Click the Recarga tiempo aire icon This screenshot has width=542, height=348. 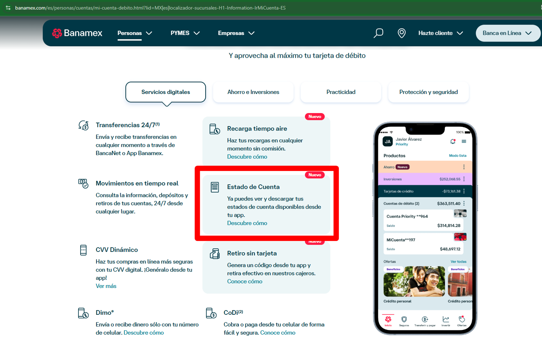215,129
